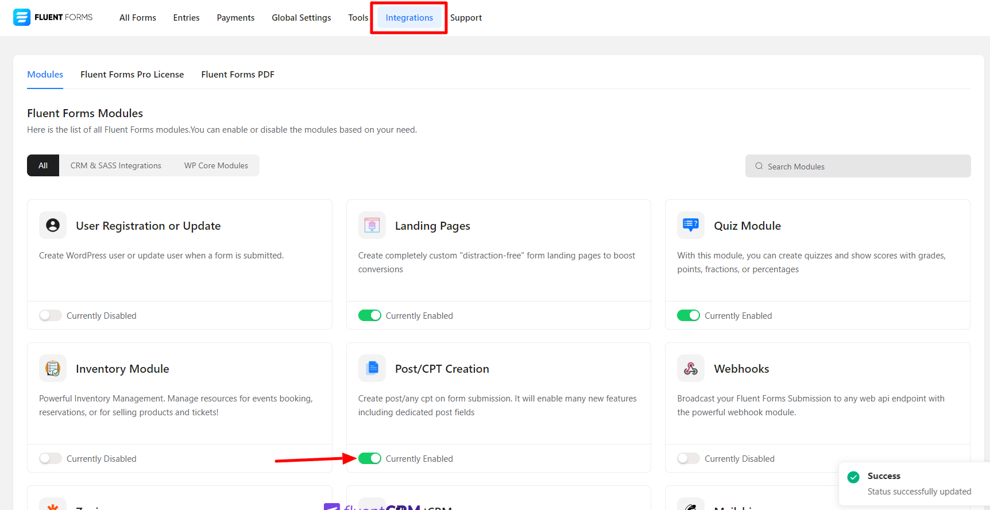This screenshot has width=990, height=510.
Task: Click the Inventory Module icon
Action: tap(53, 368)
